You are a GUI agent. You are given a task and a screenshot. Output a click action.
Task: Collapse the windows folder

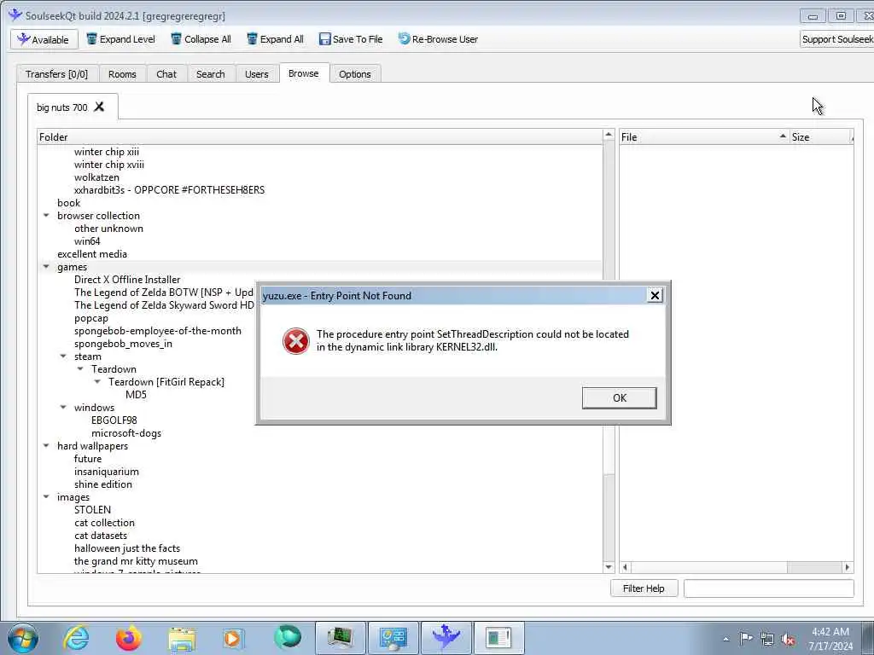coord(63,408)
